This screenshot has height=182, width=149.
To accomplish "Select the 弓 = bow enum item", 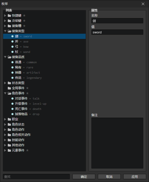I will click(x=44, y=47).
